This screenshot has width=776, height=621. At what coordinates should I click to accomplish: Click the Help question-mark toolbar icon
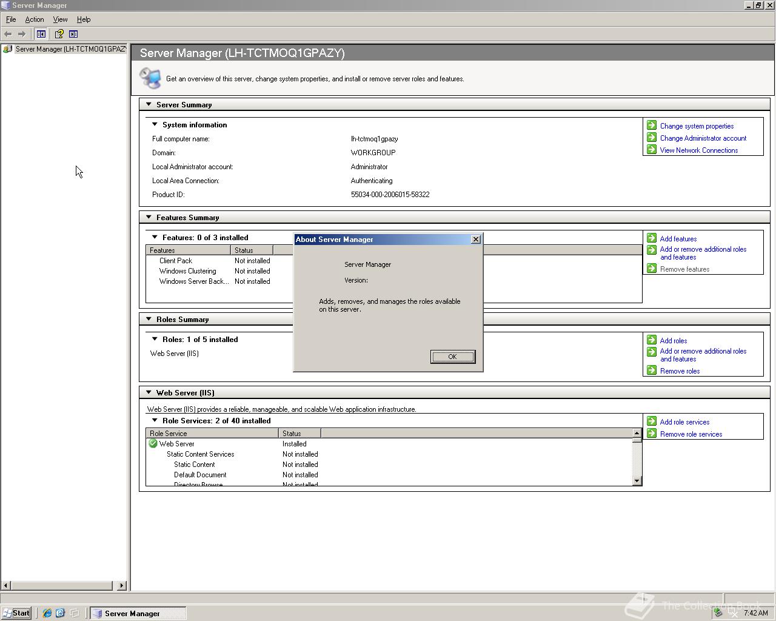59,34
